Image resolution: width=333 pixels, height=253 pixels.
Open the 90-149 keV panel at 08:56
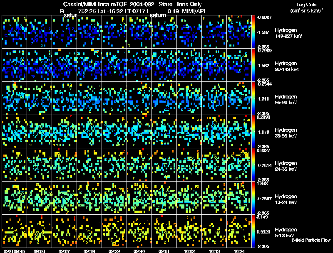click(40, 65)
